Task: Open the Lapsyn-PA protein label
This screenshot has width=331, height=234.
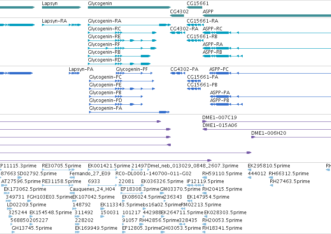Action: click(81, 69)
